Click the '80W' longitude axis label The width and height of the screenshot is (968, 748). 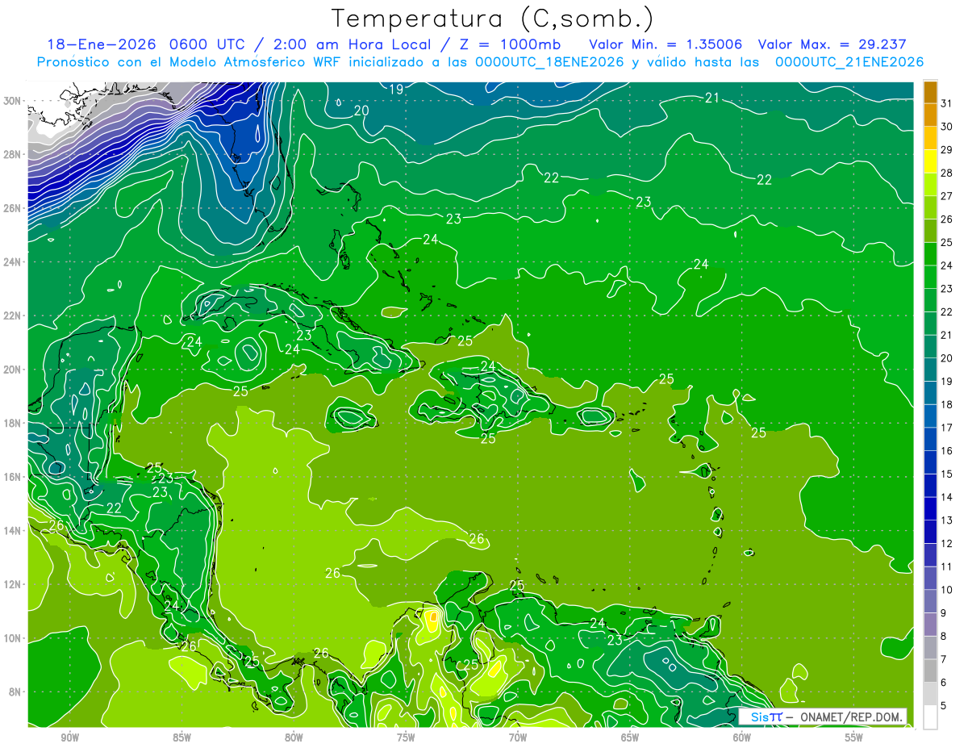coord(294,738)
